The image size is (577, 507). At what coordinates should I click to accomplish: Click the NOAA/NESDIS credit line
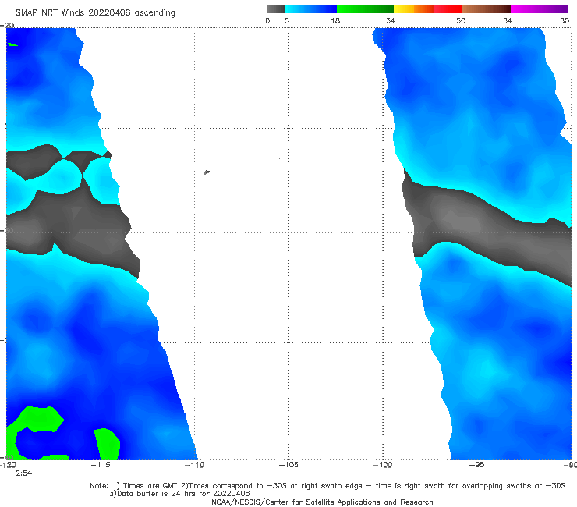coord(322,502)
